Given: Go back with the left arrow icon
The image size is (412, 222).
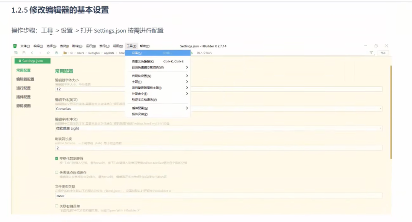Looking at the screenshot, I should [x=32, y=53].
